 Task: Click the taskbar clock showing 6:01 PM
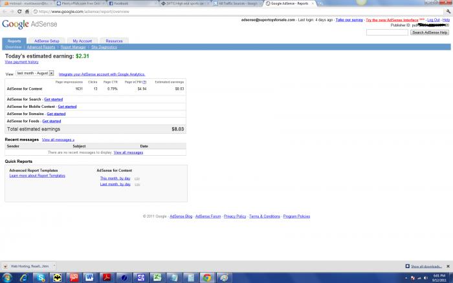(x=439, y=278)
